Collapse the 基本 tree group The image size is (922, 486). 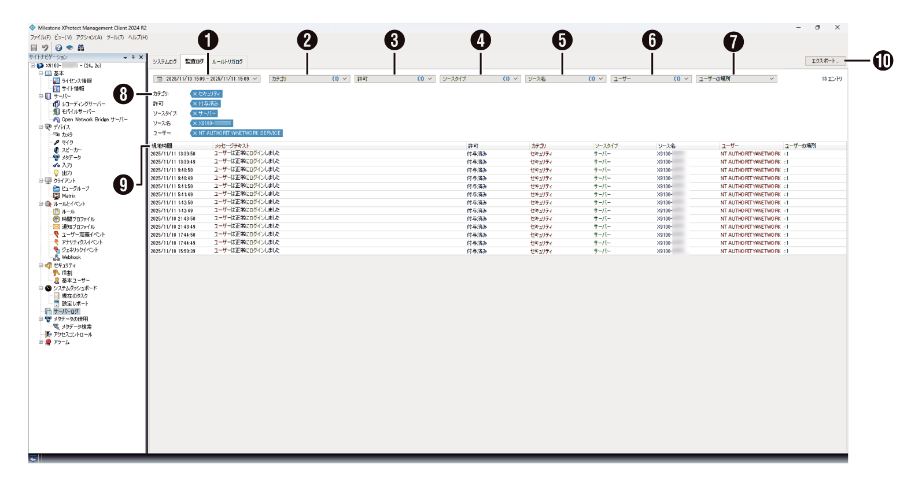tap(40, 73)
